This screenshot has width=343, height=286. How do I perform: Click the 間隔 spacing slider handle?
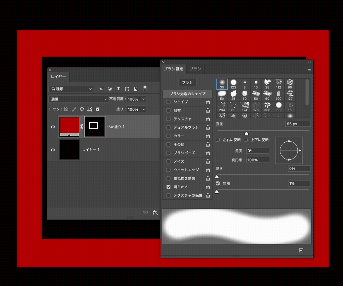pyautogui.click(x=217, y=192)
